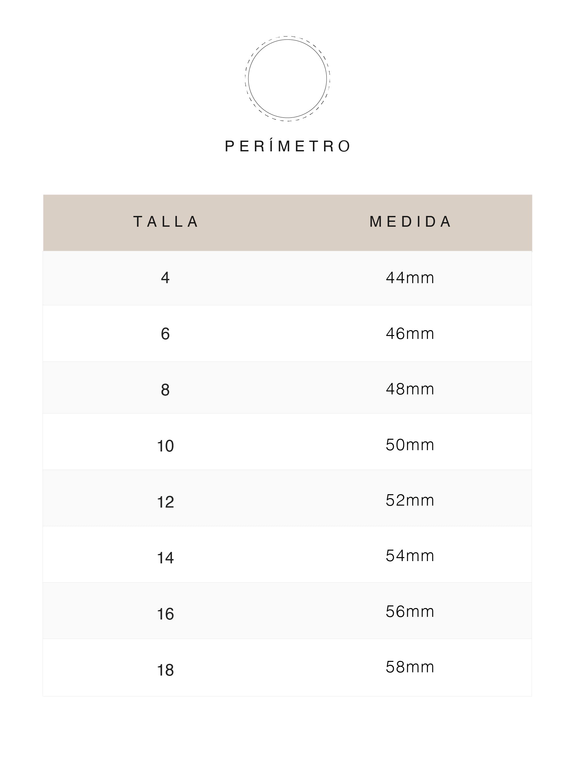Click the ring circle diagram
This screenshot has width=575, height=778.
point(287,79)
